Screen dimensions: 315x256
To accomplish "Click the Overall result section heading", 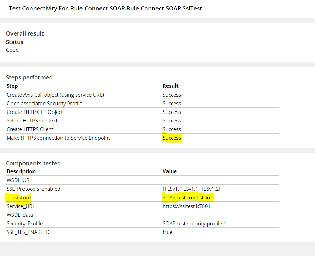I will [x=25, y=33].
